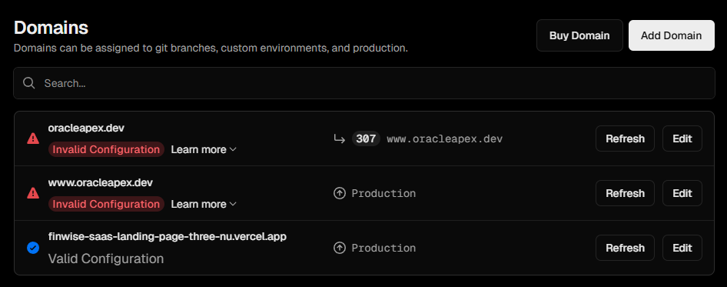The height and width of the screenshot is (287, 727).
Task: Open the Buy Domain button
Action: pos(579,35)
